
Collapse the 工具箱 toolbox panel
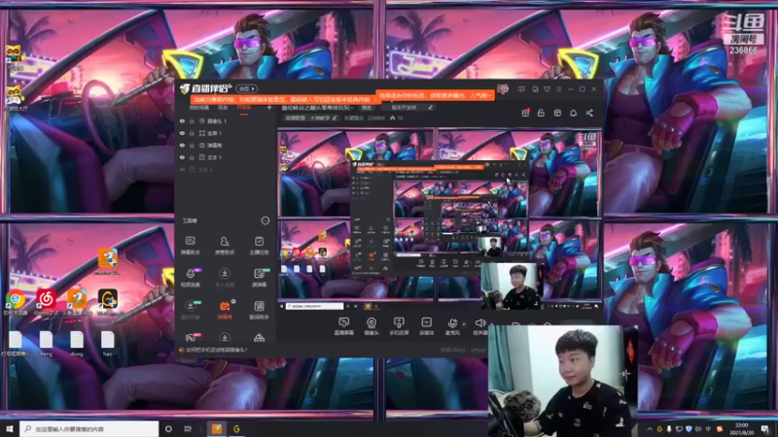(x=265, y=220)
